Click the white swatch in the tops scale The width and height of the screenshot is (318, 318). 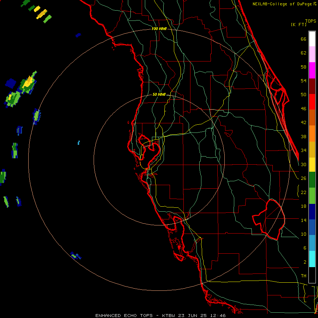(312, 39)
